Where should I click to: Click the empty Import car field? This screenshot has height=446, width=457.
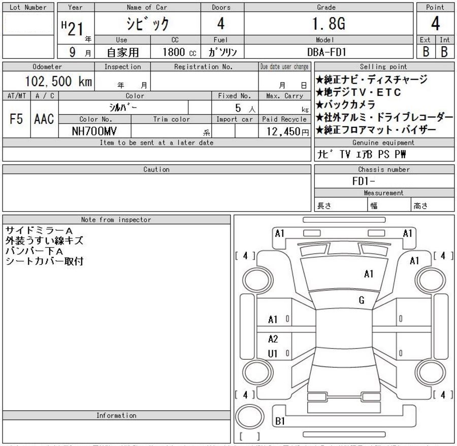pyautogui.click(x=235, y=131)
